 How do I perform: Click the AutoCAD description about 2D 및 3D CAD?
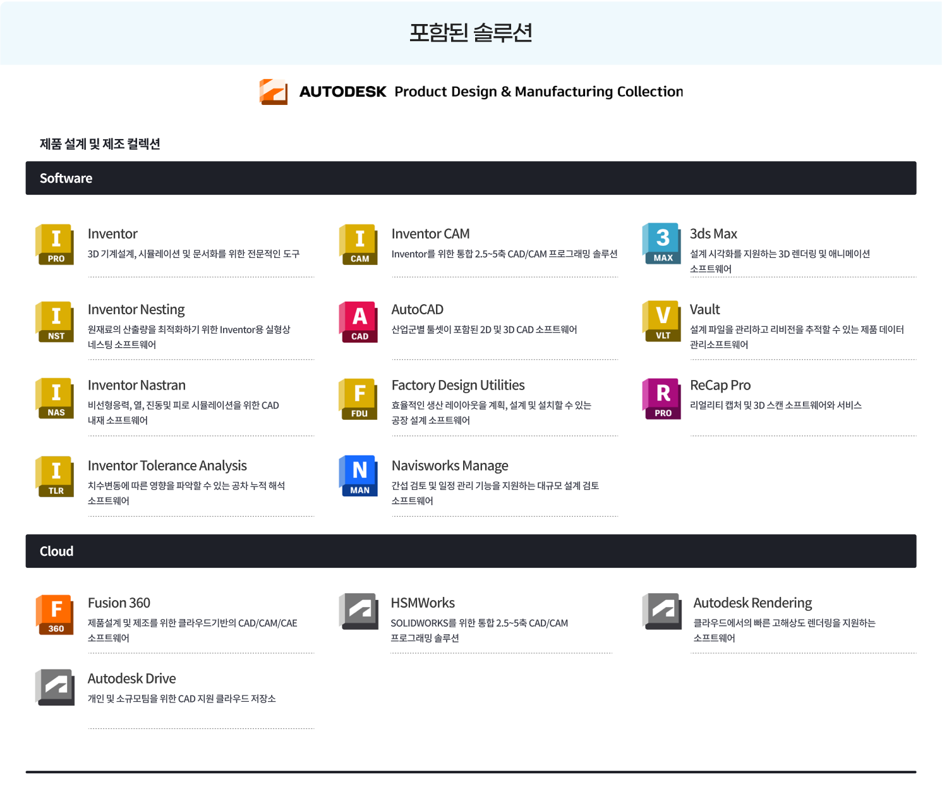click(x=485, y=330)
